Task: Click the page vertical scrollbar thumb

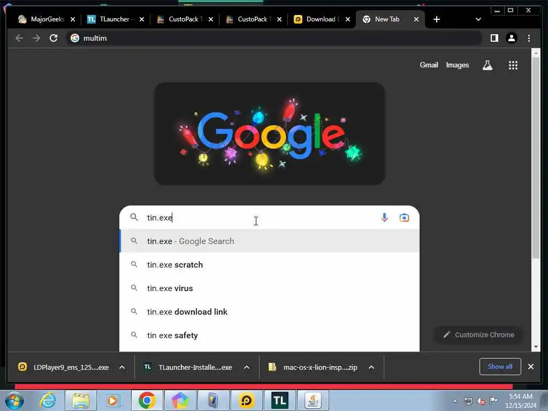Action: click(536, 157)
